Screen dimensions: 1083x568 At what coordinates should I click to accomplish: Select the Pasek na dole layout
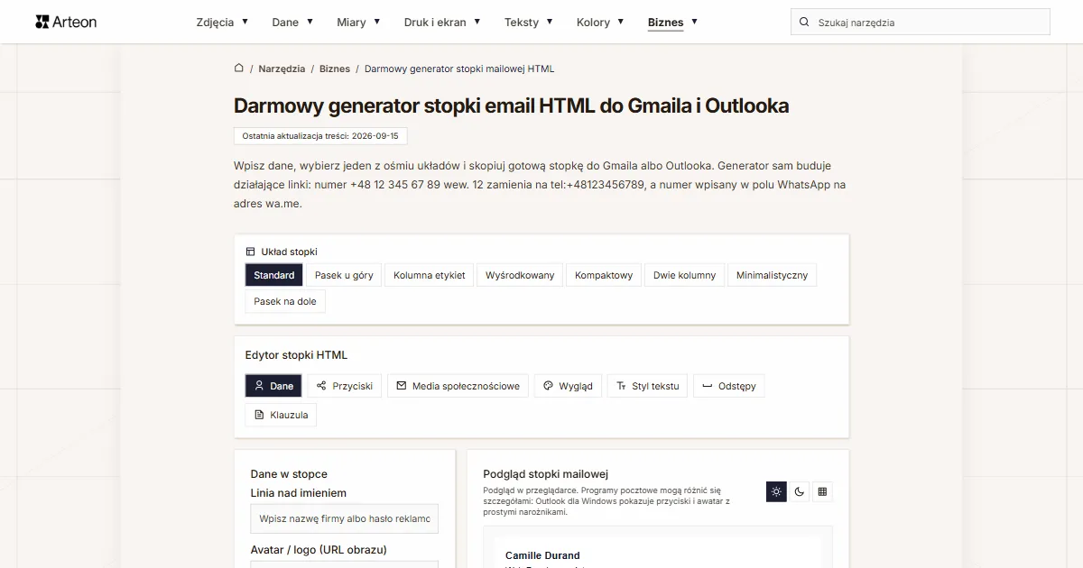pyautogui.click(x=285, y=301)
